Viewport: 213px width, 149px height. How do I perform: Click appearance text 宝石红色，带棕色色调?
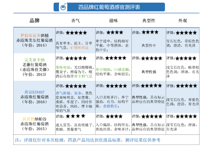183,43
